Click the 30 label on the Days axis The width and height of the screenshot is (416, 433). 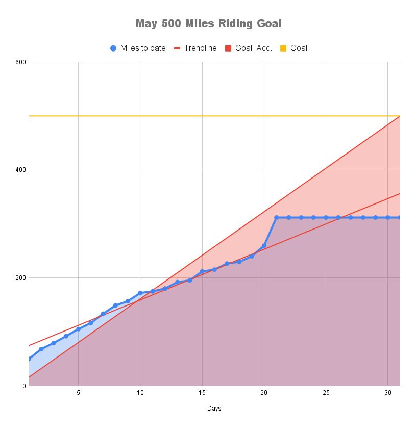387,393
